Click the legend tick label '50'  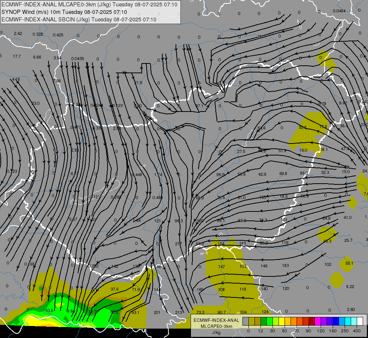point(285,331)
